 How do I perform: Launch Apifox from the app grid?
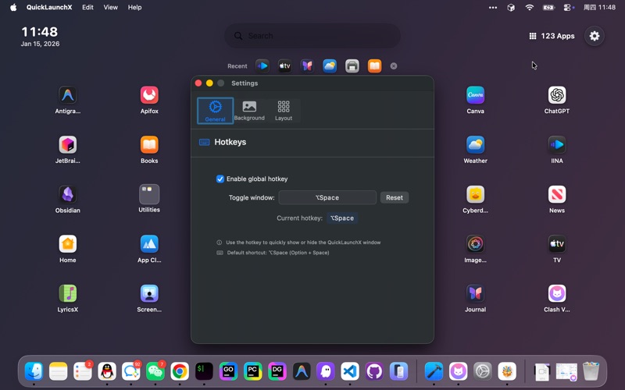click(149, 95)
